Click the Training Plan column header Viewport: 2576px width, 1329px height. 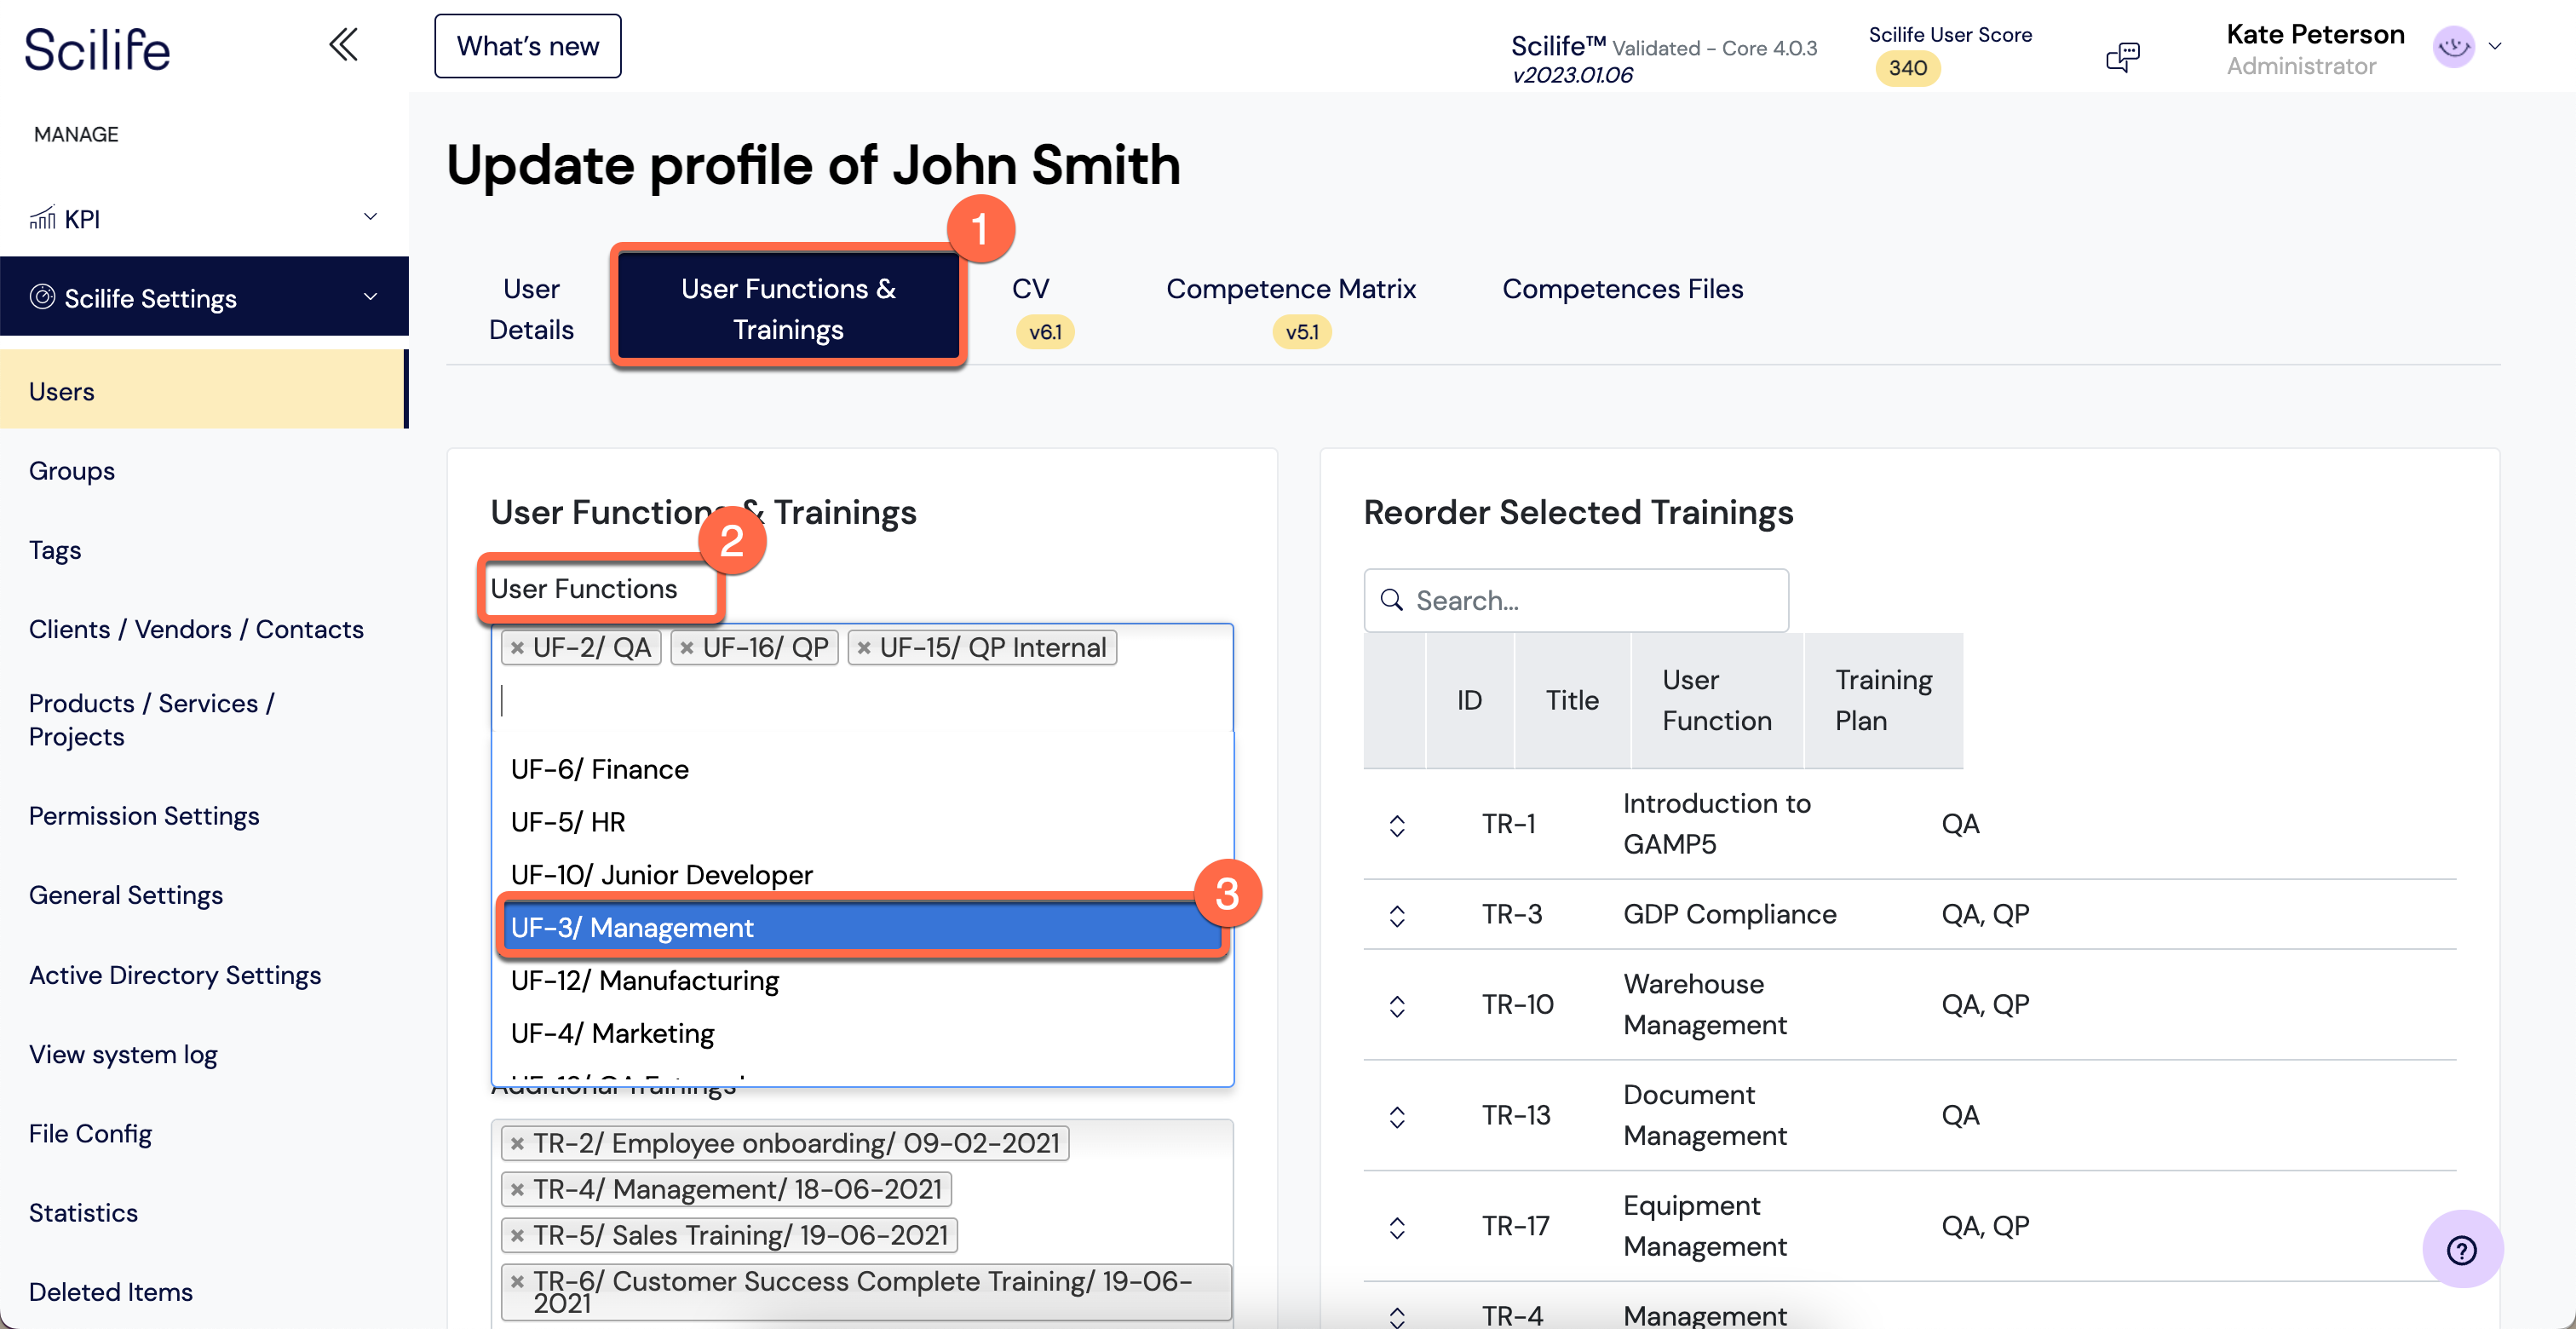[x=1883, y=700]
